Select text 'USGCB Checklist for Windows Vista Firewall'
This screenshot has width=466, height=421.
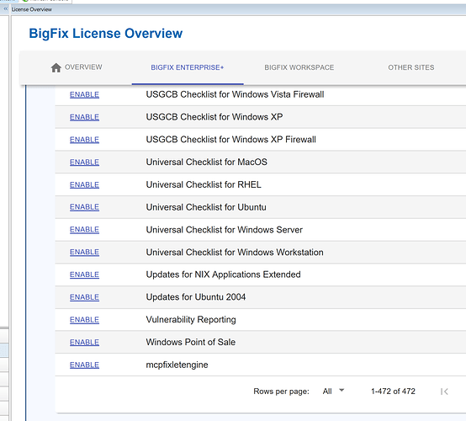[x=235, y=94]
